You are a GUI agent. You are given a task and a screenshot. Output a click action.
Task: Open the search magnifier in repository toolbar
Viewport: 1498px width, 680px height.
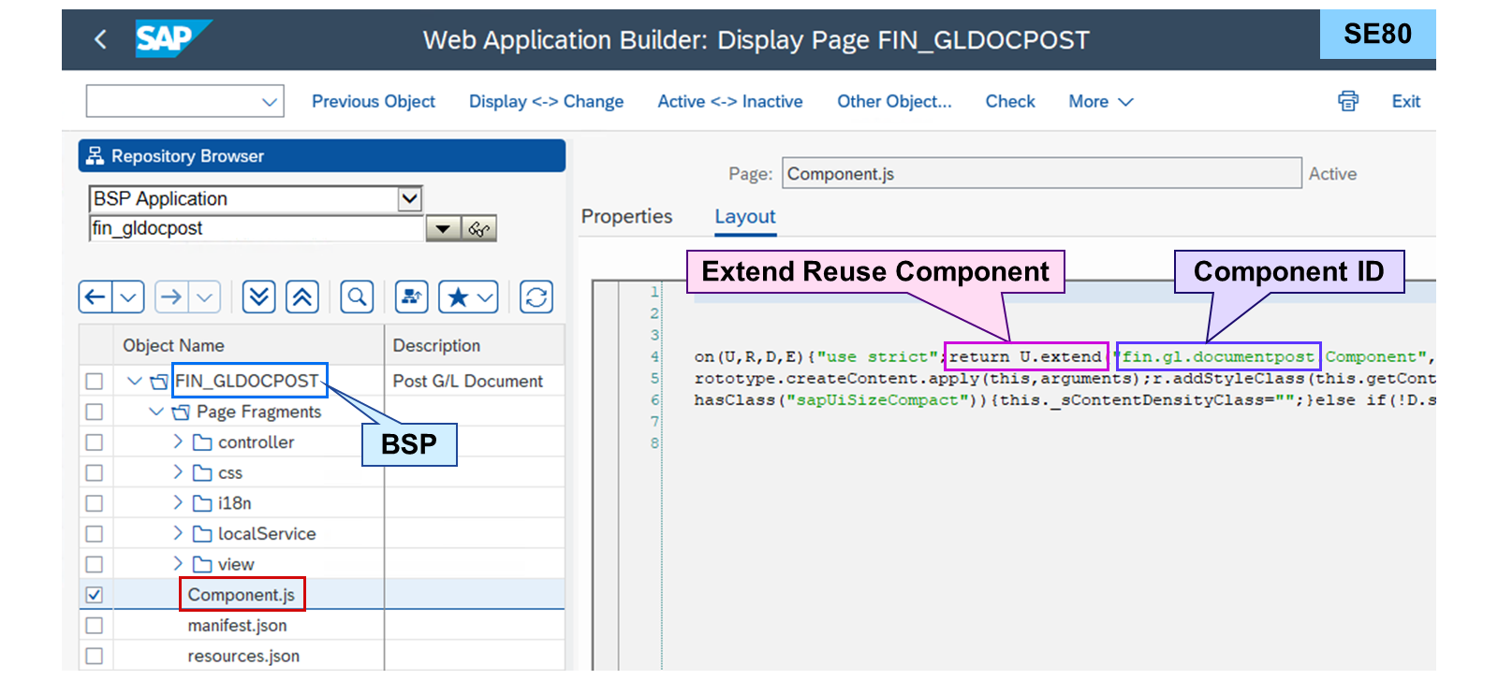pos(357,297)
